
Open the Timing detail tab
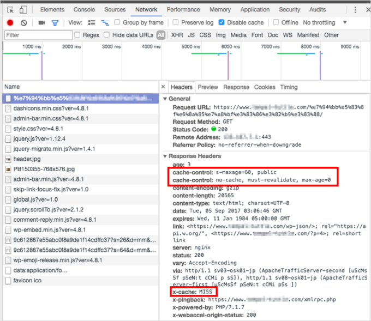tap(289, 87)
